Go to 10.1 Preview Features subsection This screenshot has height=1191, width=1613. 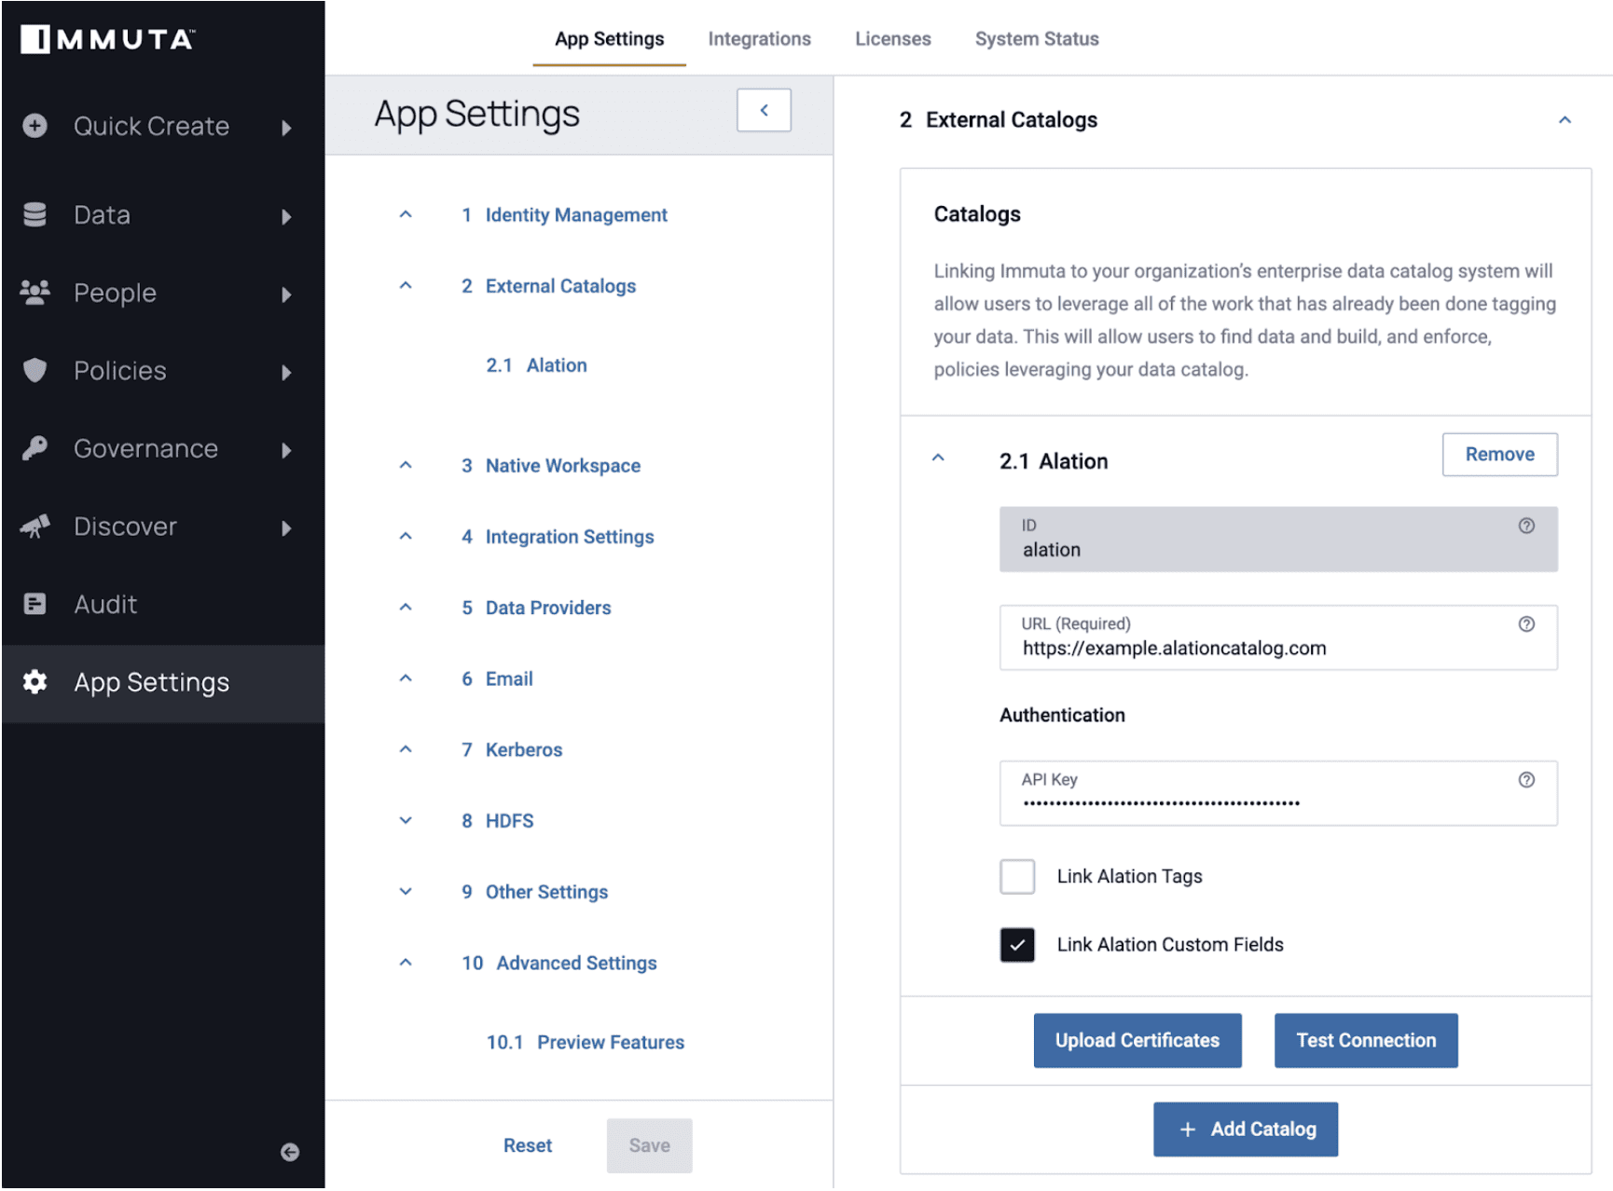click(586, 1043)
